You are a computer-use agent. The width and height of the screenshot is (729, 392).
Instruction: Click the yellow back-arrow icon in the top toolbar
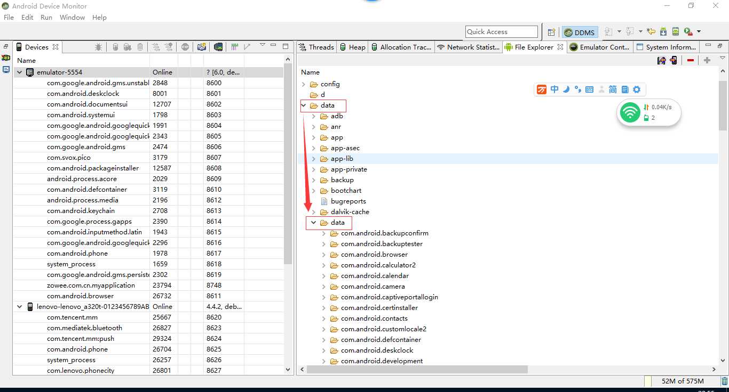click(x=651, y=31)
